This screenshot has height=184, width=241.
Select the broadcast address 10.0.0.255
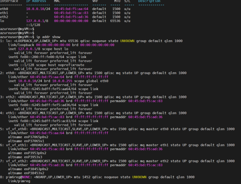click(62, 81)
